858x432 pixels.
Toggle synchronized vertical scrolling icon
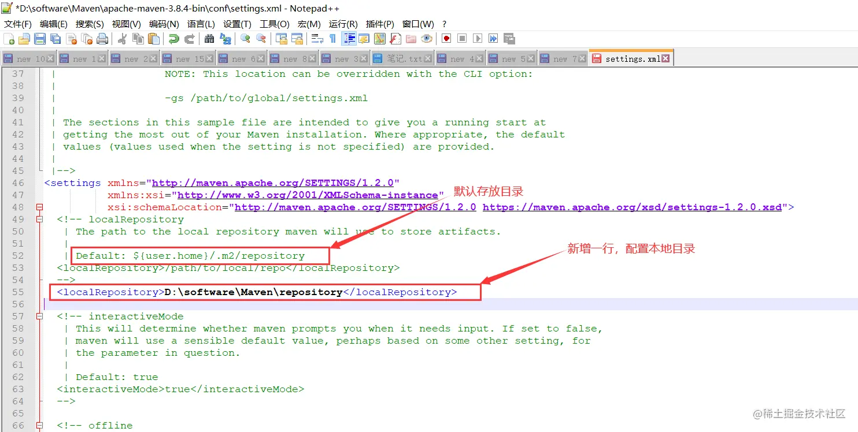(x=282, y=39)
